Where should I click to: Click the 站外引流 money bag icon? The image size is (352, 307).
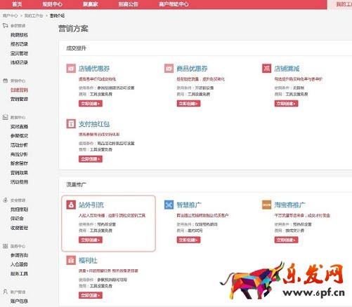[71, 205]
